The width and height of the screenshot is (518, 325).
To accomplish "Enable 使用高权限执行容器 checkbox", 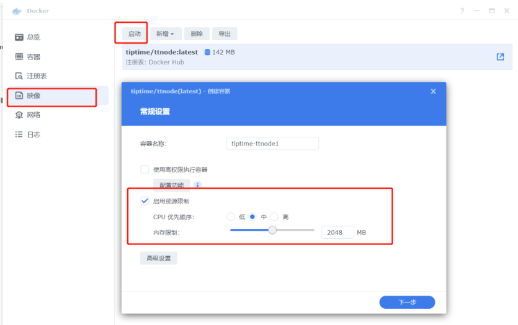I will [x=145, y=169].
